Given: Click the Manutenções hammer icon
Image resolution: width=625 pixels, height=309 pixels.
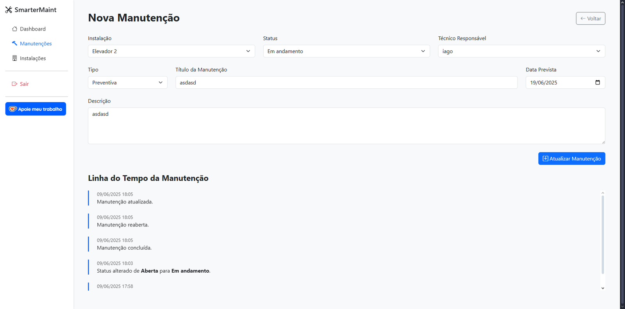Looking at the screenshot, I should click(14, 43).
